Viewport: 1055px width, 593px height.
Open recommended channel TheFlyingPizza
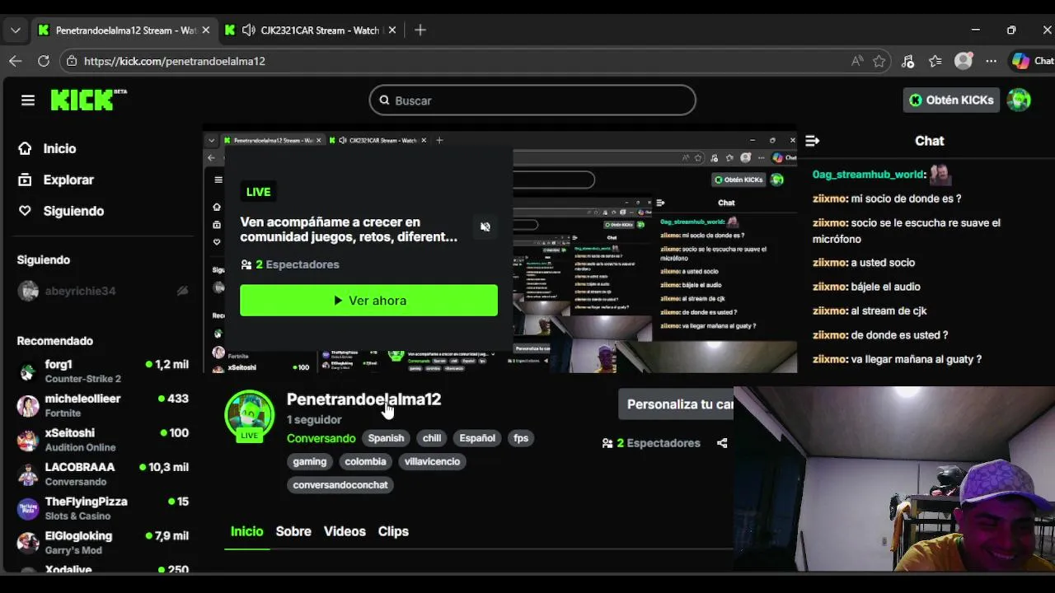coord(103,508)
